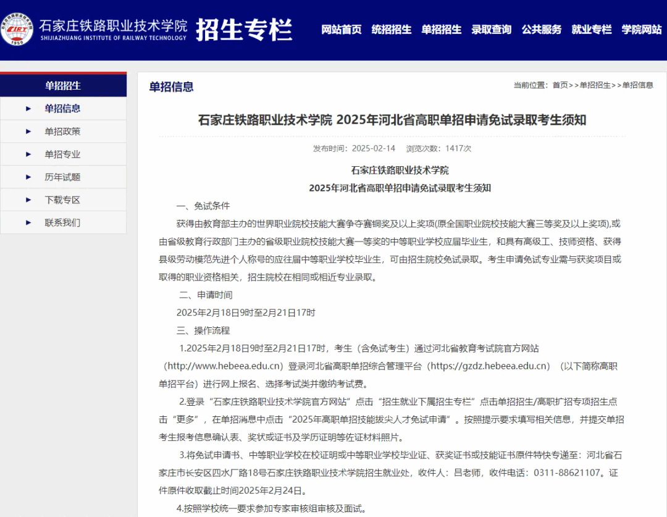The height and width of the screenshot is (517, 667).
Task: Open 单招政策 sidebar link
Action: pyautogui.click(x=62, y=132)
